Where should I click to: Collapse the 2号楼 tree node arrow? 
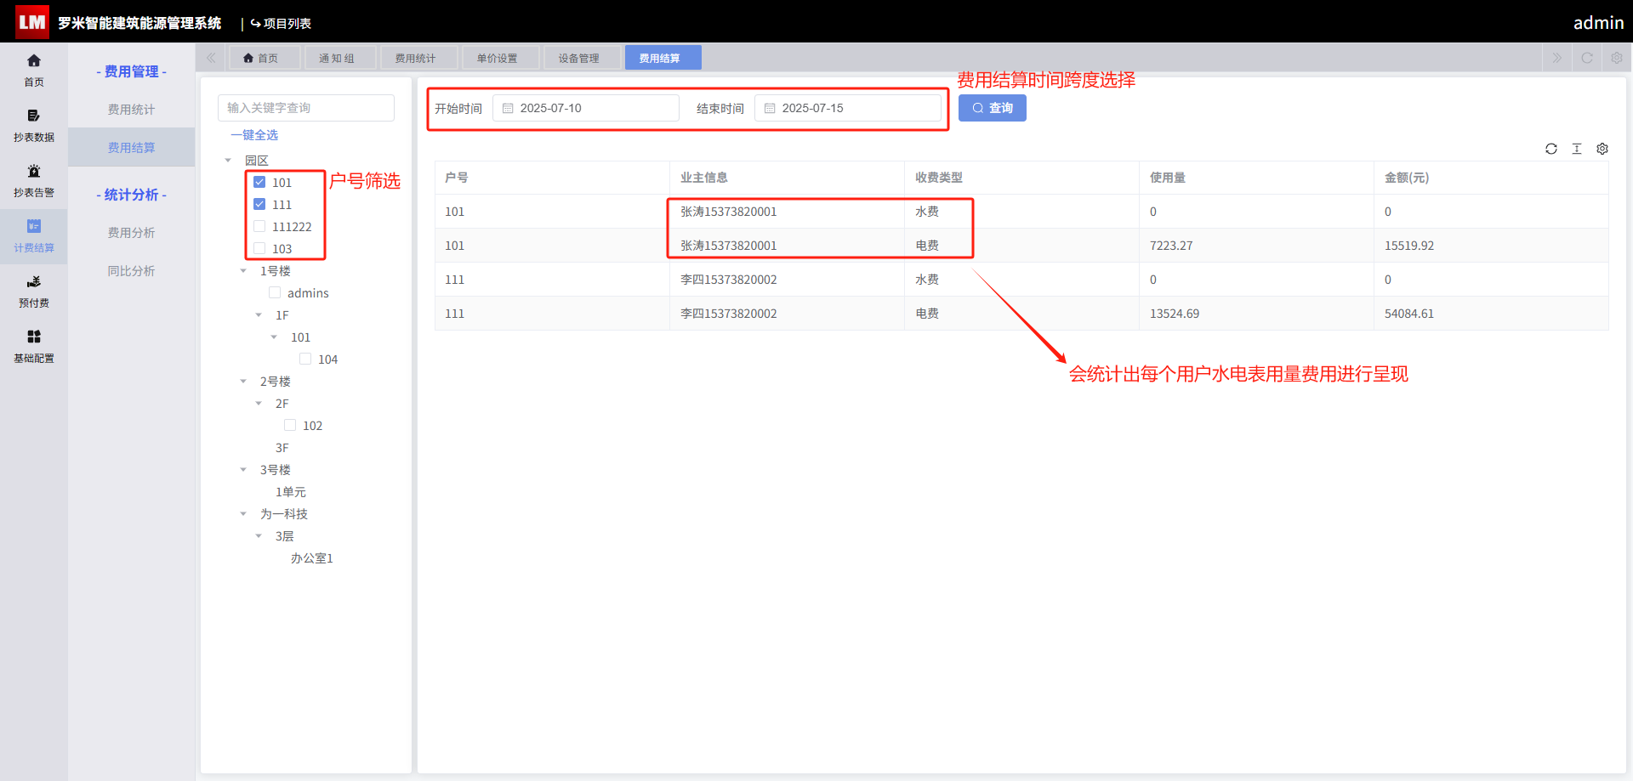pos(243,381)
